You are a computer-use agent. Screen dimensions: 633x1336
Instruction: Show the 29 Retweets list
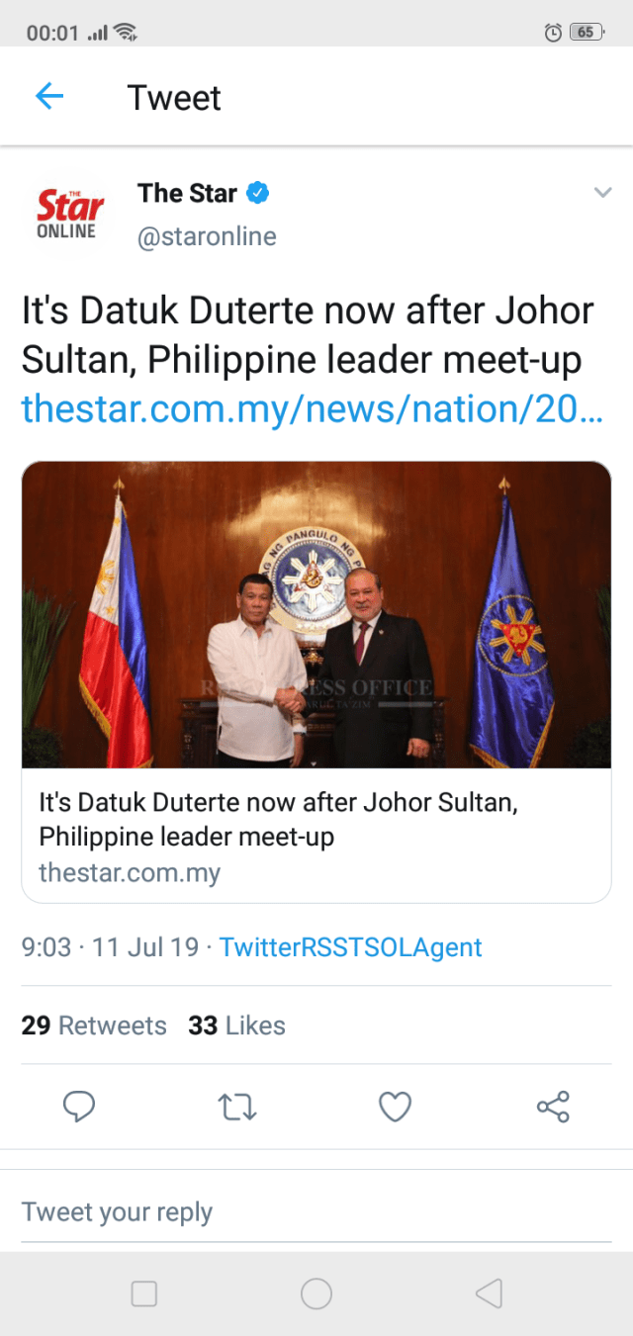(x=94, y=1025)
